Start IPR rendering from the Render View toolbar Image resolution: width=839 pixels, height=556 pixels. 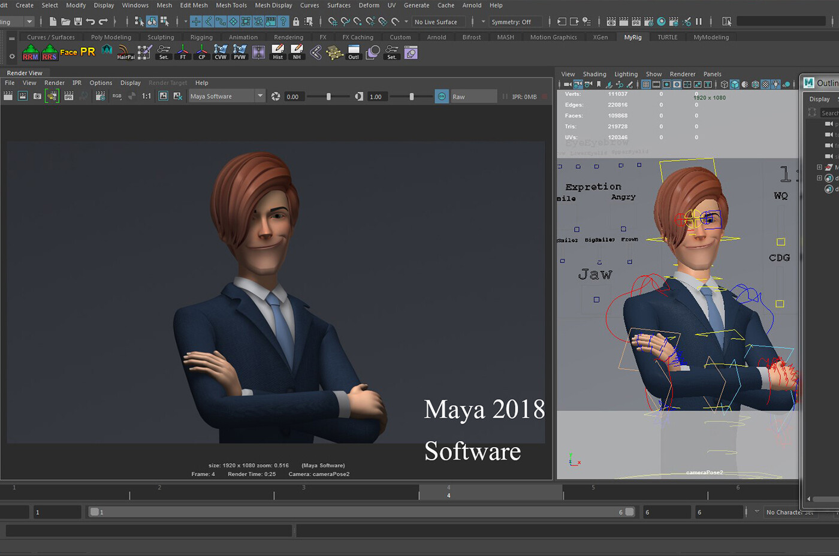[x=68, y=96]
